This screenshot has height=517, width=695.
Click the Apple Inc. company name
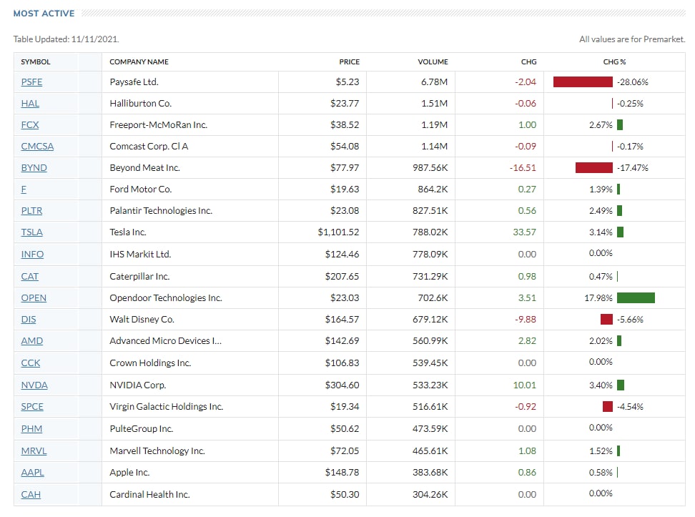point(129,473)
